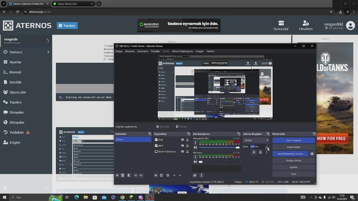Open Hesabım account page in Aternos header
Viewport: 358px width, 201px height.
point(306,25)
